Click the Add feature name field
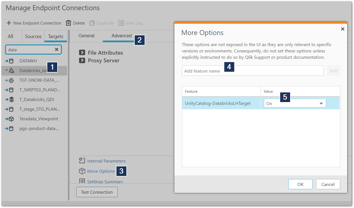The height and width of the screenshot is (208, 354). [252, 71]
